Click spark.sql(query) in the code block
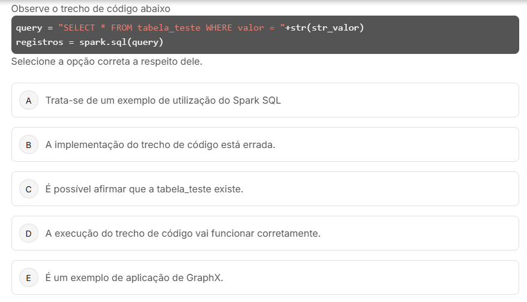Screen dimensions: 527x302 [x=121, y=43]
